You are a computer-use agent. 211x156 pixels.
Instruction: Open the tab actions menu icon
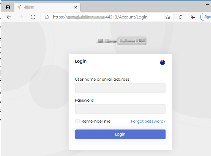point(8,7)
